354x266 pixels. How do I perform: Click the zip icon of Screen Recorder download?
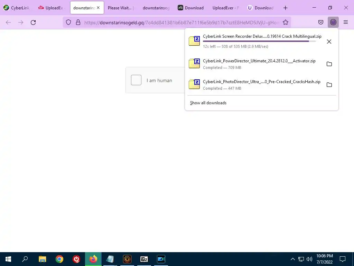coord(194,41)
